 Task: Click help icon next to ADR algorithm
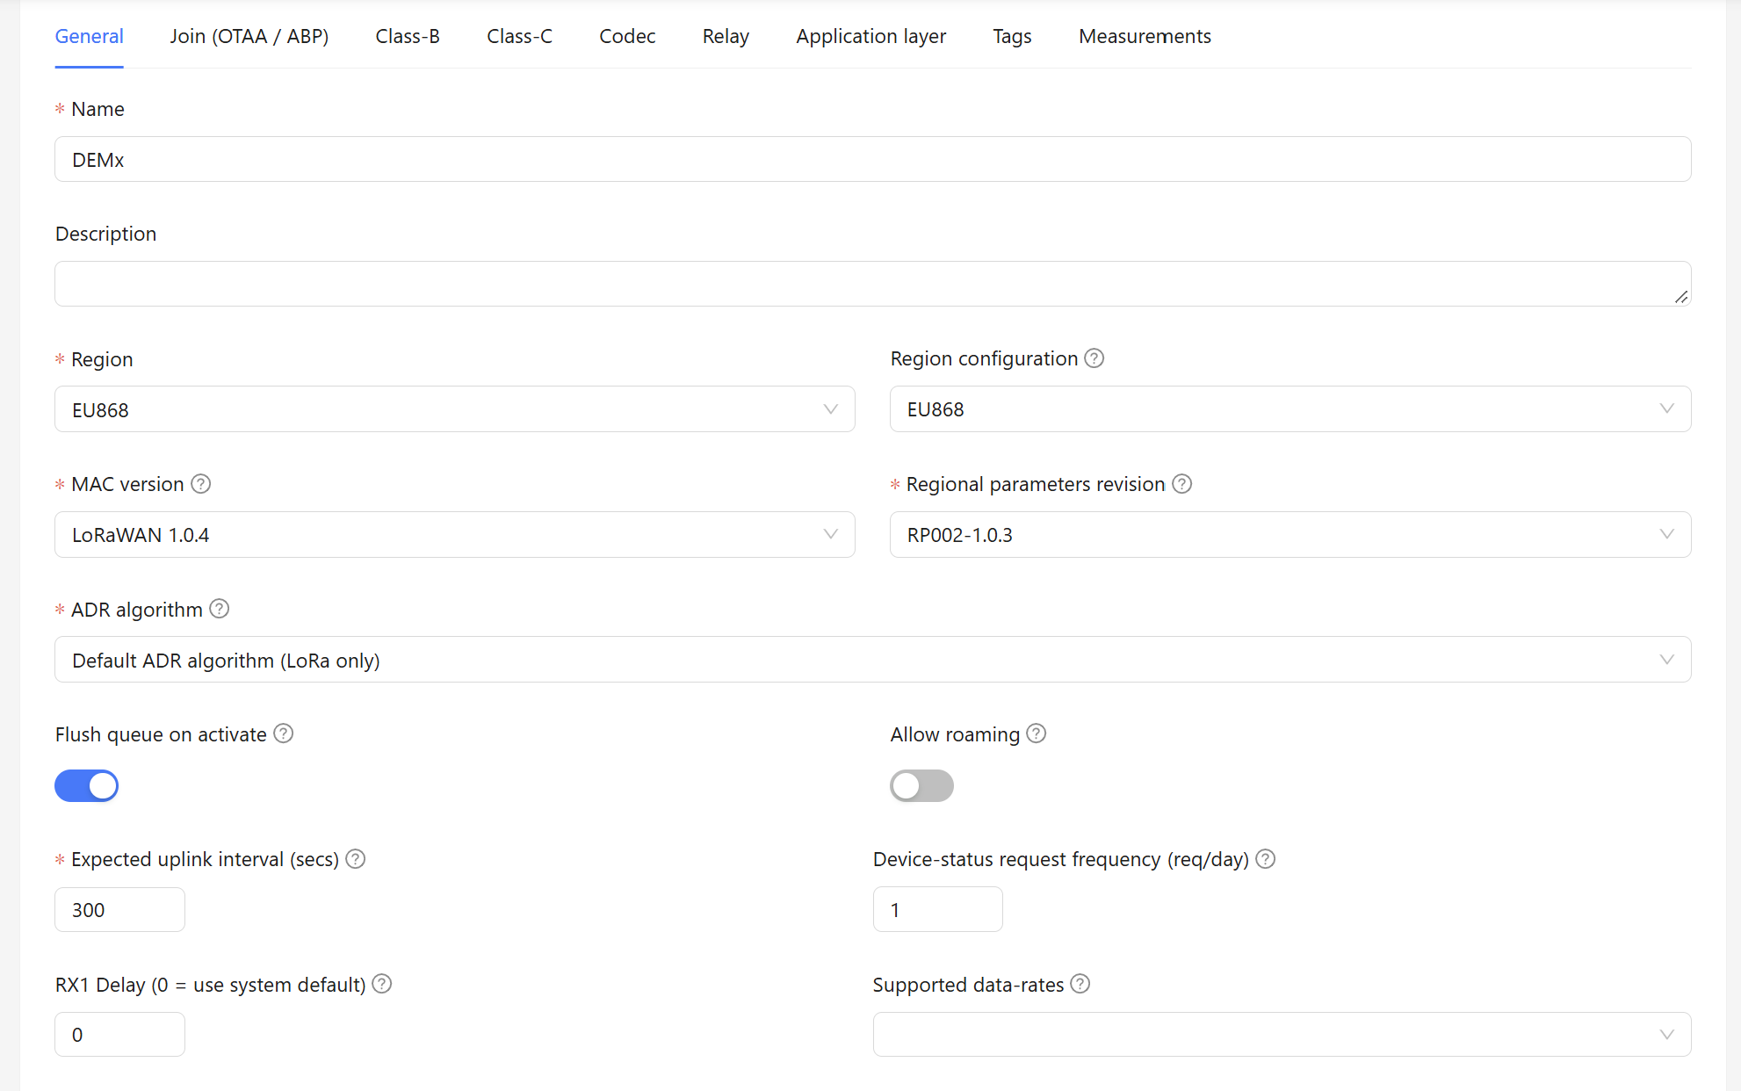coord(220,609)
